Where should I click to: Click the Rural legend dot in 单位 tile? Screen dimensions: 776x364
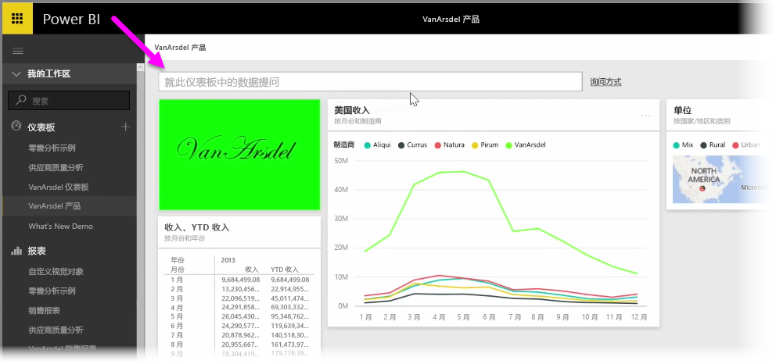(x=704, y=145)
